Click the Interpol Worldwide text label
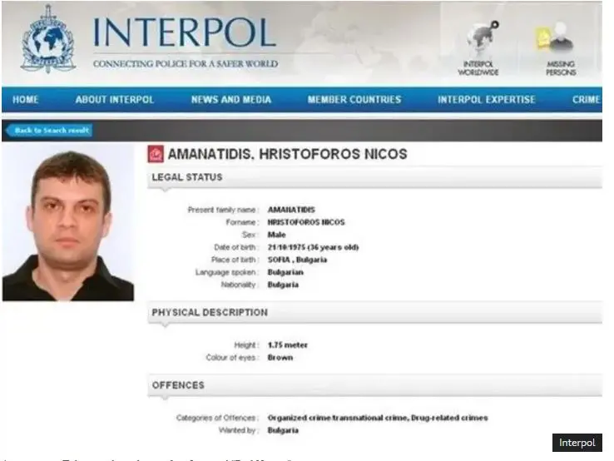Screen dimensions: 614x461 coord(478,68)
